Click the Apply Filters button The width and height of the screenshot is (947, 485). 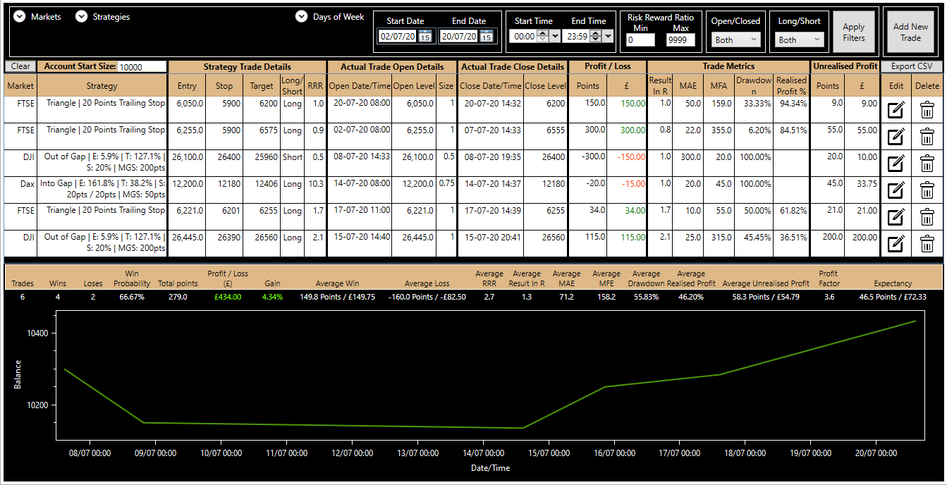(x=854, y=32)
